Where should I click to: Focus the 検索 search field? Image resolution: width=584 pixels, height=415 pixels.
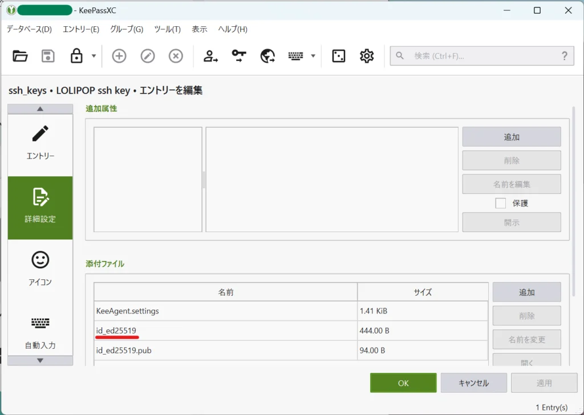point(482,56)
